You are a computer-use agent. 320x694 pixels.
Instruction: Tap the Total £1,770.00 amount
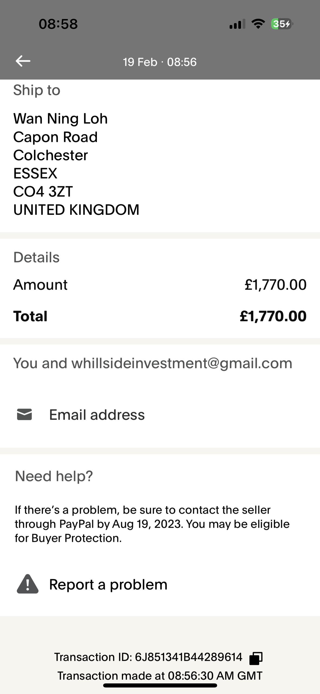tap(273, 316)
